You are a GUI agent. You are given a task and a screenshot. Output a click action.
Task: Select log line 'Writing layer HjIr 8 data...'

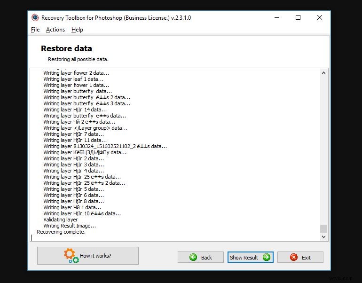pyautogui.click(x=74, y=201)
